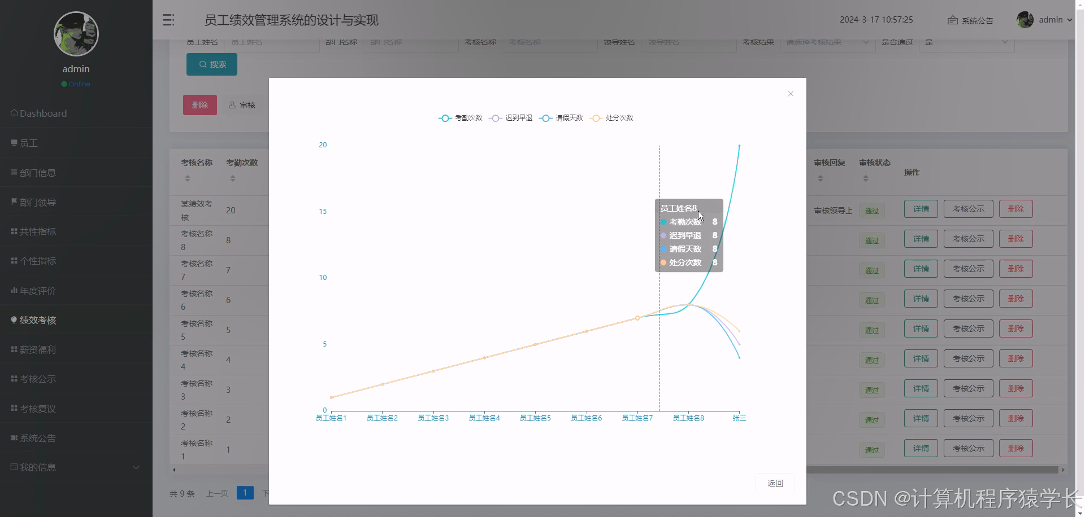Image resolution: width=1085 pixels, height=517 pixels.
Task: Open 是否通过 select dropdown
Action: [x=966, y=42]
